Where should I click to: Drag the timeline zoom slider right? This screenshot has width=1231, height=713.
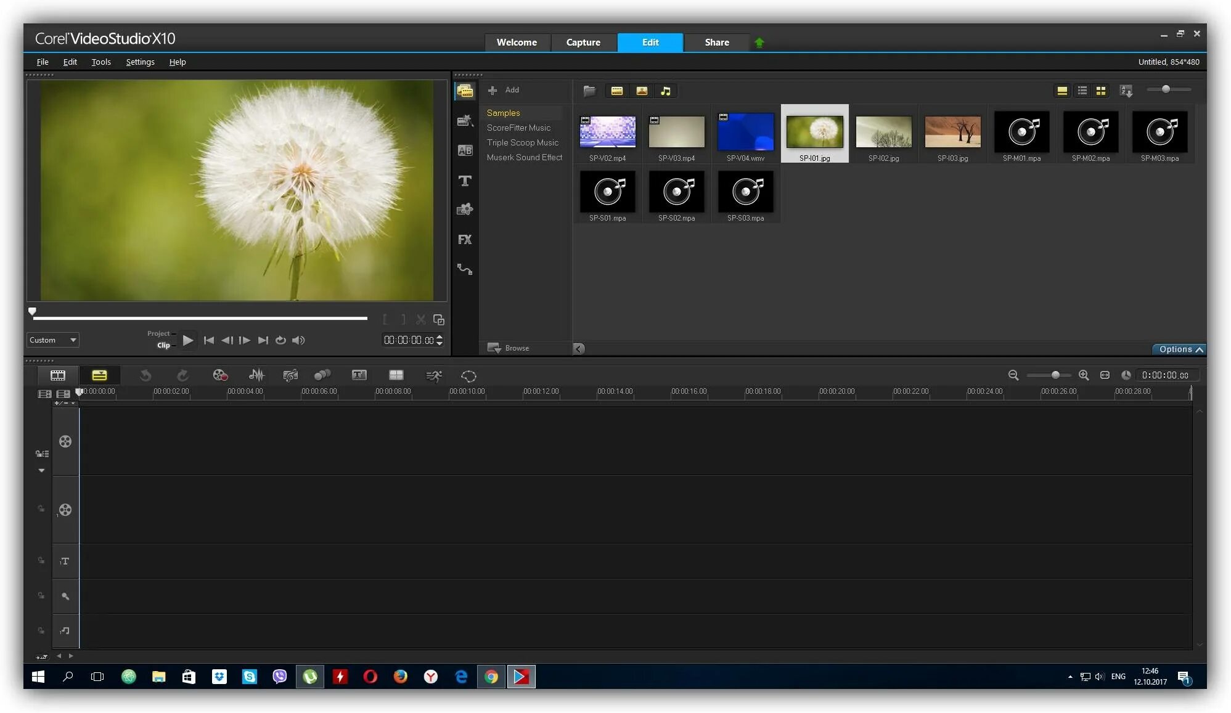click(x=1057, y=374)
